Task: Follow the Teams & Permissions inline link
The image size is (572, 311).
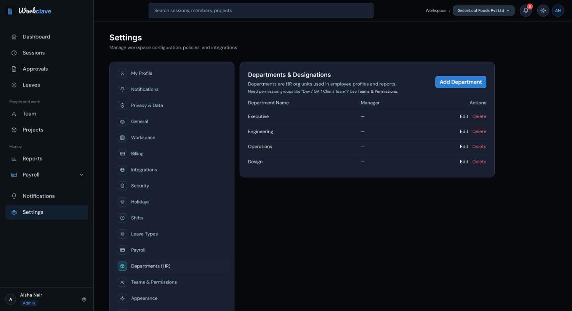Action: click(x=377, y=92)
